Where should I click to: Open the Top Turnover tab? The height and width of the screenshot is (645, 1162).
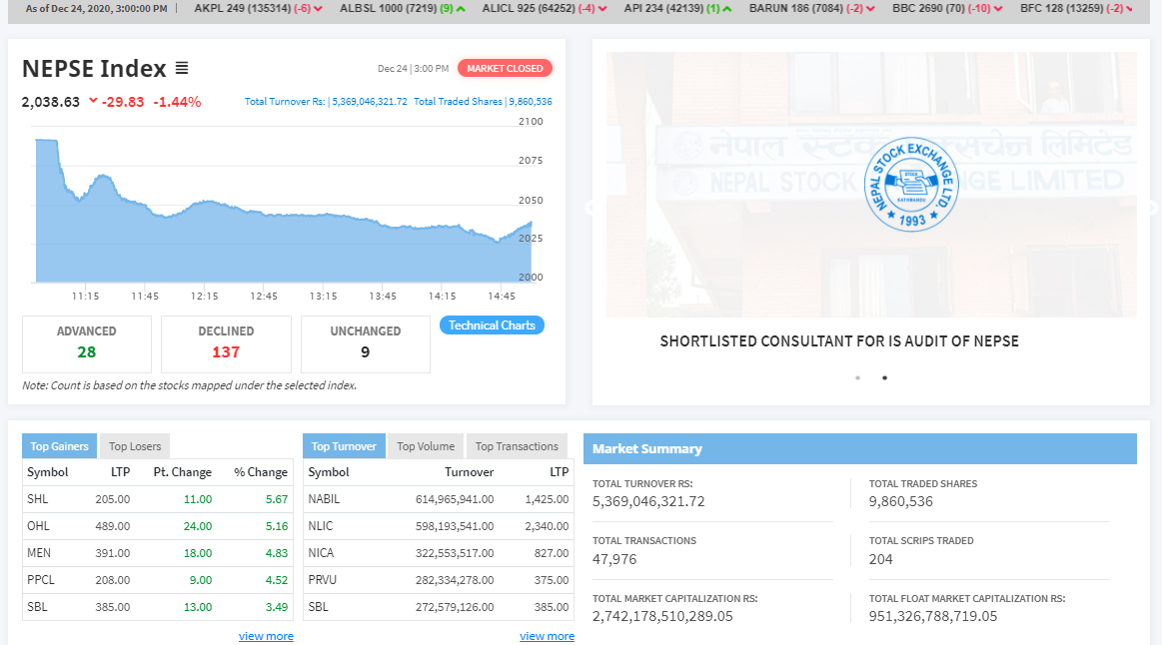(x=344, y=445)
